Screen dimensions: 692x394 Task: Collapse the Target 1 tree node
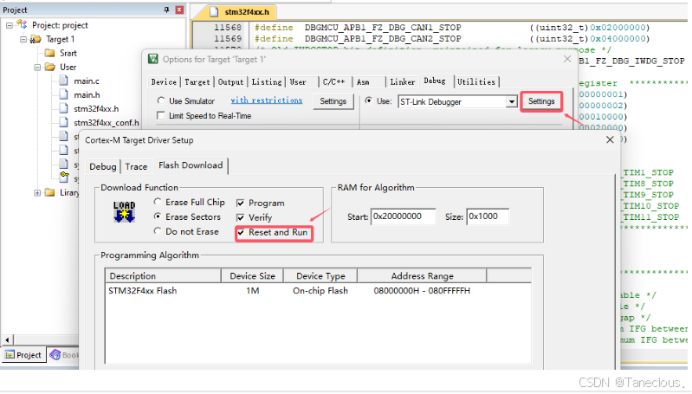23,39
